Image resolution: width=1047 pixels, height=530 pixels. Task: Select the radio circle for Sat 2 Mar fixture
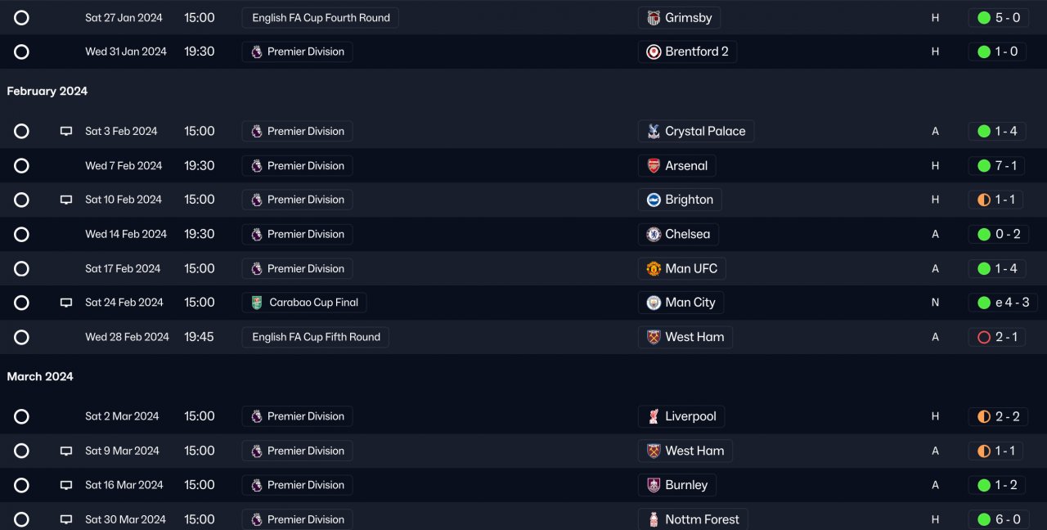click(21, 417)
